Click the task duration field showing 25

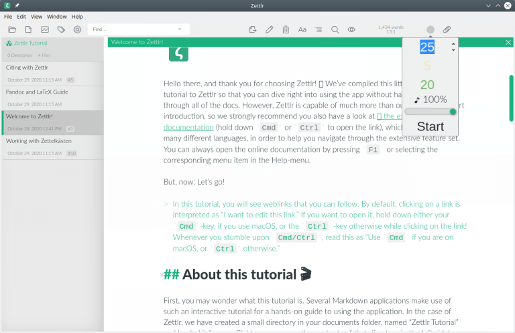(x=427, y=47)
